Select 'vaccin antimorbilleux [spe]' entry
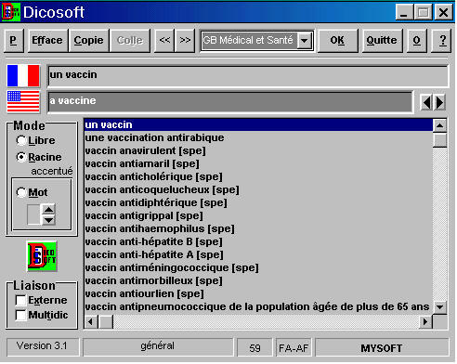 point(258,280)
